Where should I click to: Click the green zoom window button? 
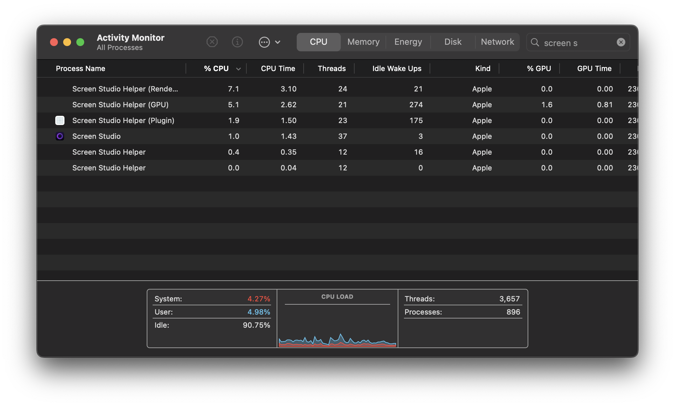(80, 42)
